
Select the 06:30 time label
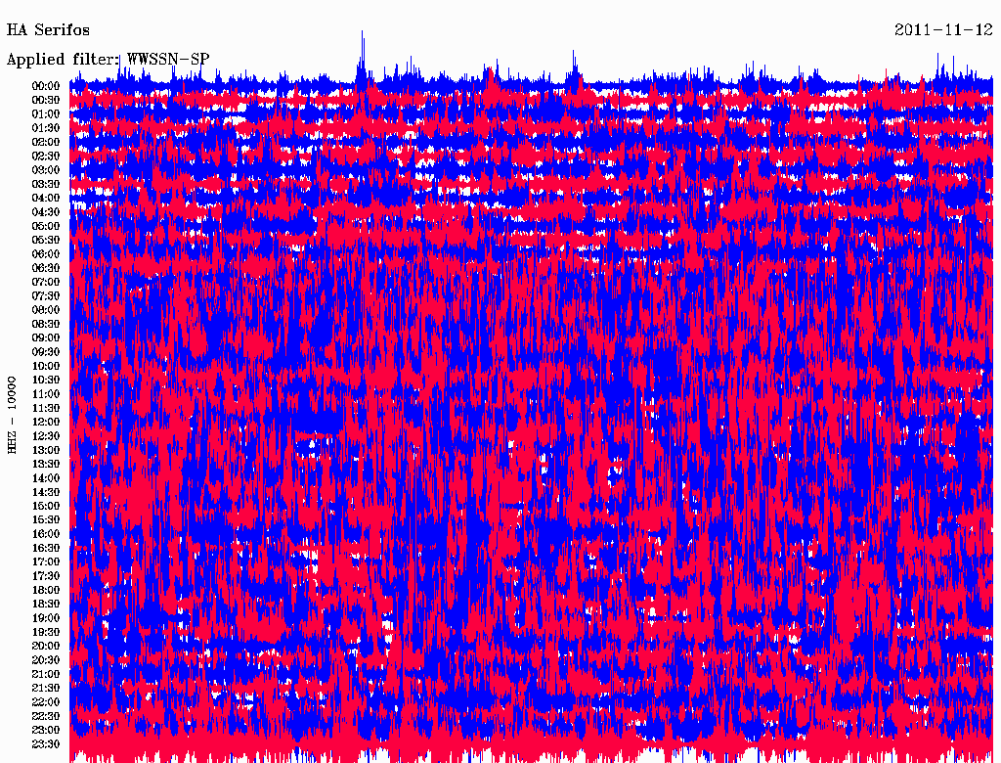coord(46,268)
